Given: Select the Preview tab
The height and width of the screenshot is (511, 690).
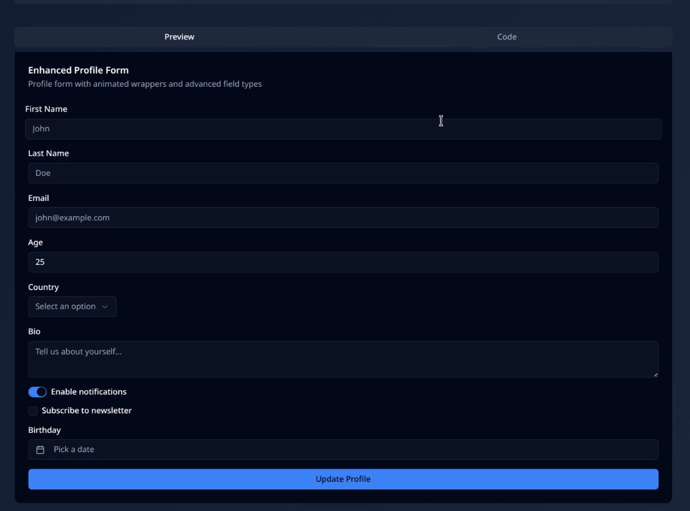Looking at the screenshot, I should (180, 37).
